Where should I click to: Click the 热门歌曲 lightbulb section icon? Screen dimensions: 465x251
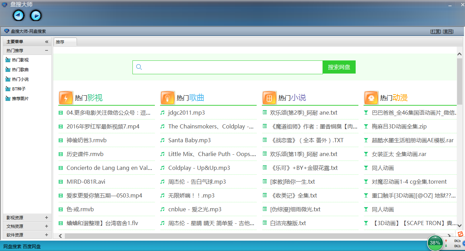(167, 98)
